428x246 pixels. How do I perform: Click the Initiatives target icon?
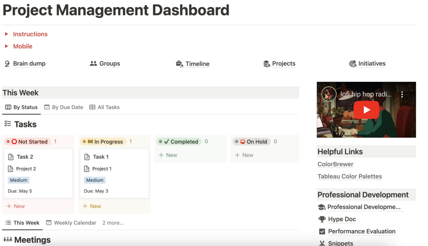pos(353,64)
